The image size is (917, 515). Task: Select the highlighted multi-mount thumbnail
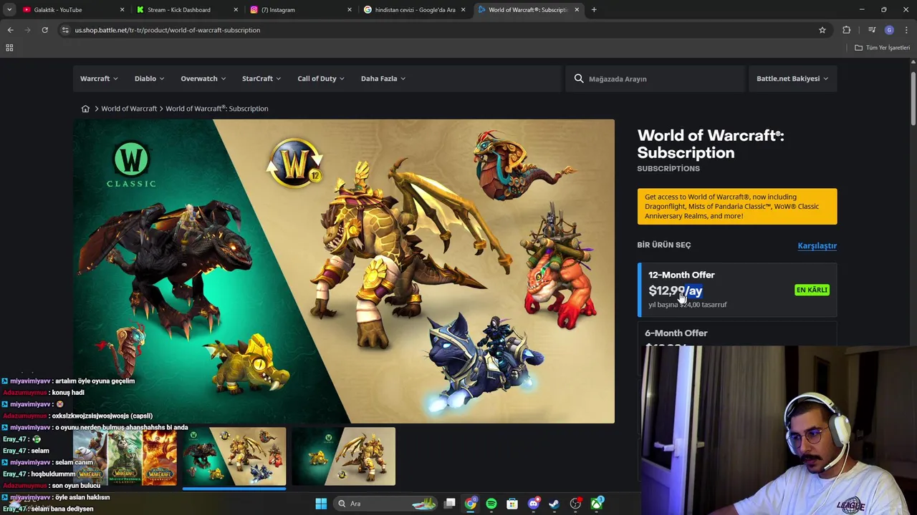[x=234, y=457]
